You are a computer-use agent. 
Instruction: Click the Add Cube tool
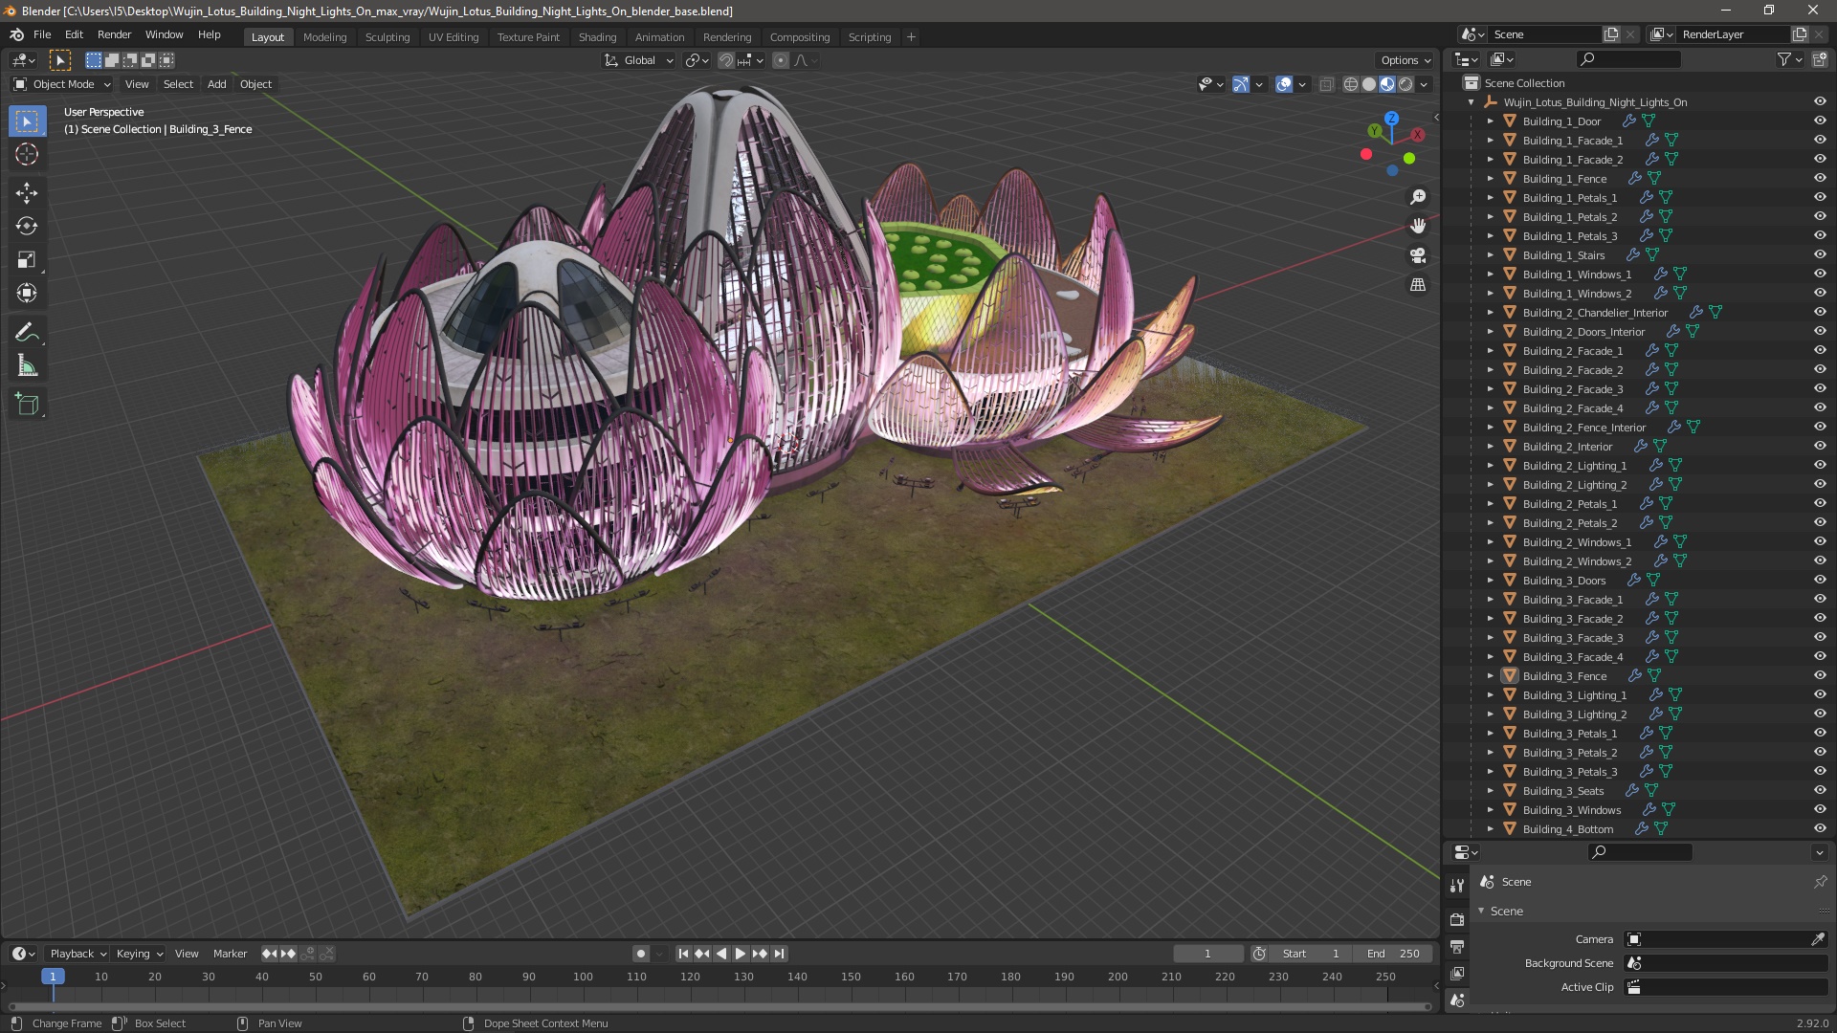27,405
